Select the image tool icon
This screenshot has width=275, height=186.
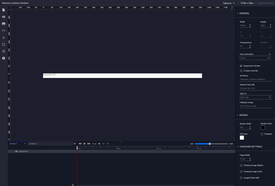coord(4,24)
